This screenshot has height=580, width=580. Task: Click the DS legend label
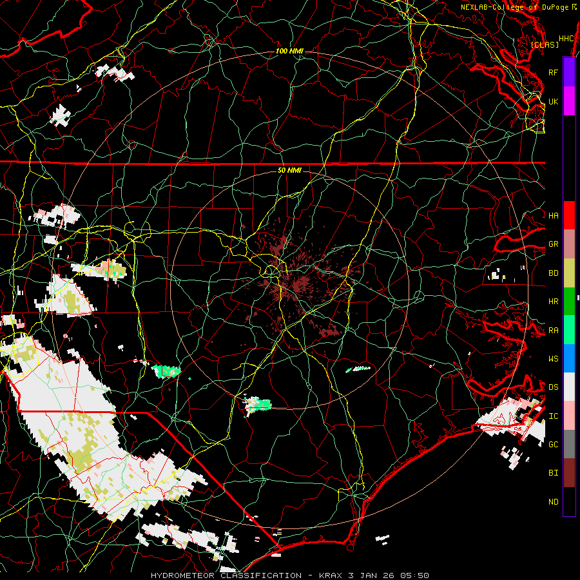click(554, 387)
